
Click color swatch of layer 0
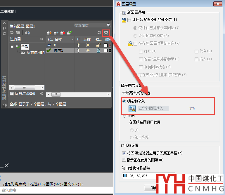[106, 45]
